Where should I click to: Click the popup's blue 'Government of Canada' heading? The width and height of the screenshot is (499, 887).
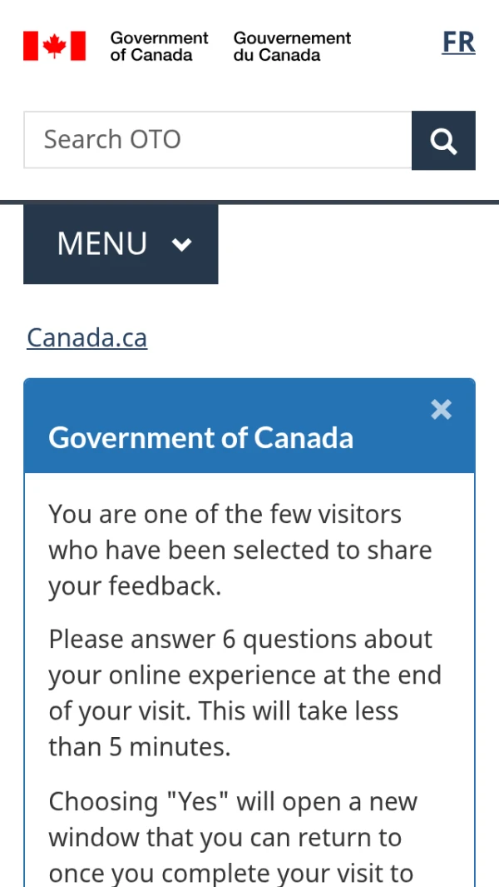pyautogui.click(x=201, y=437)
